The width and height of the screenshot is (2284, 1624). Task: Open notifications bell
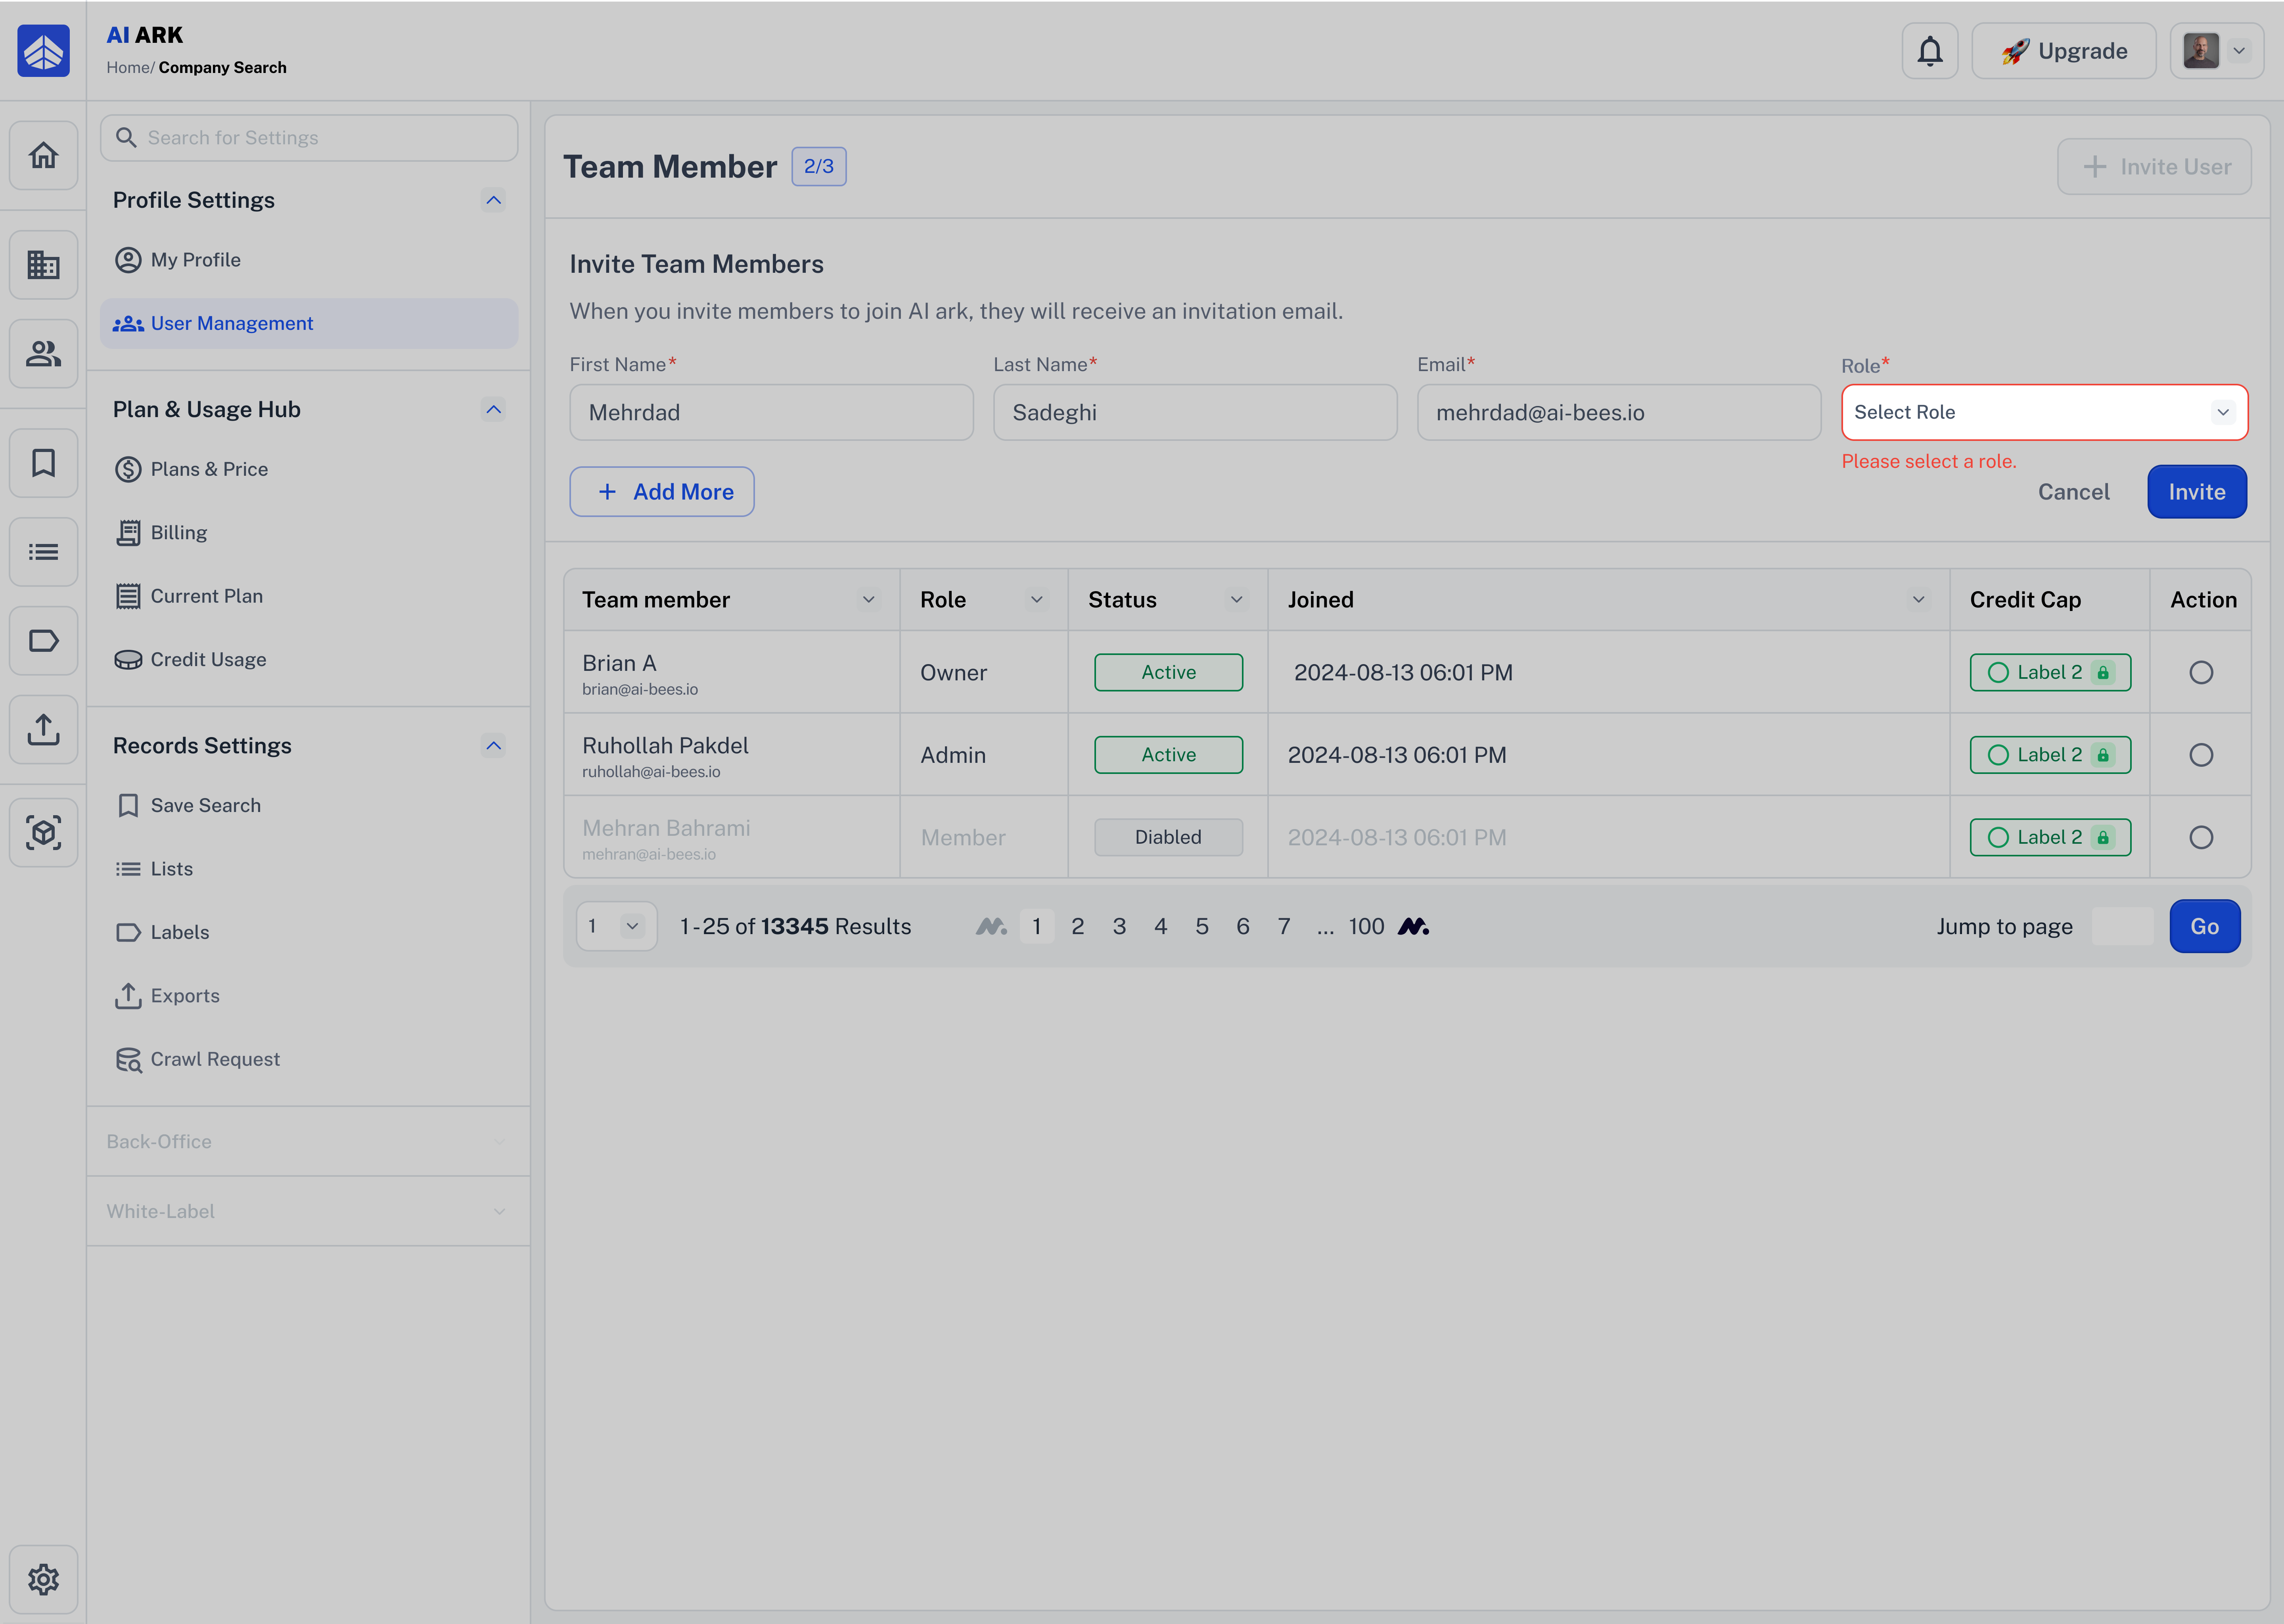[1930, 51]
